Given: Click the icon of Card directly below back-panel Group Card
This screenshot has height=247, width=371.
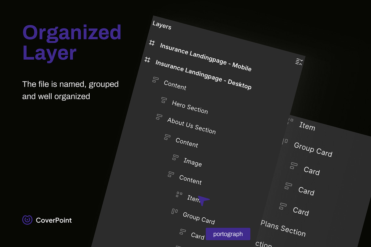Looking at the screenshot, I should pos(294,166).
